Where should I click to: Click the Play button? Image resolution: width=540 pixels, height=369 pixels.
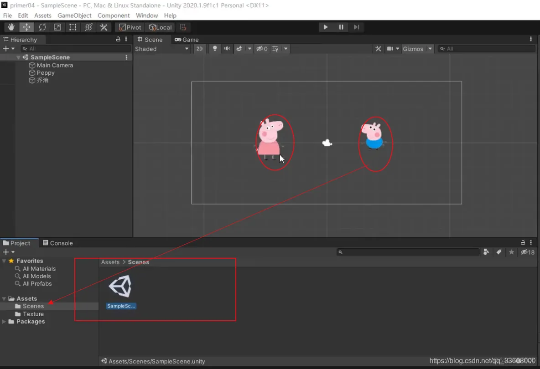click(326, 27)
